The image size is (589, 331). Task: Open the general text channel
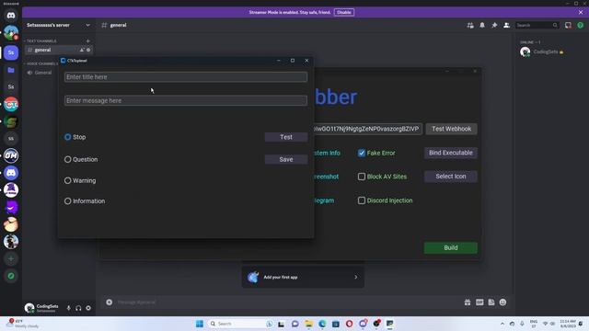coord(58,50)
